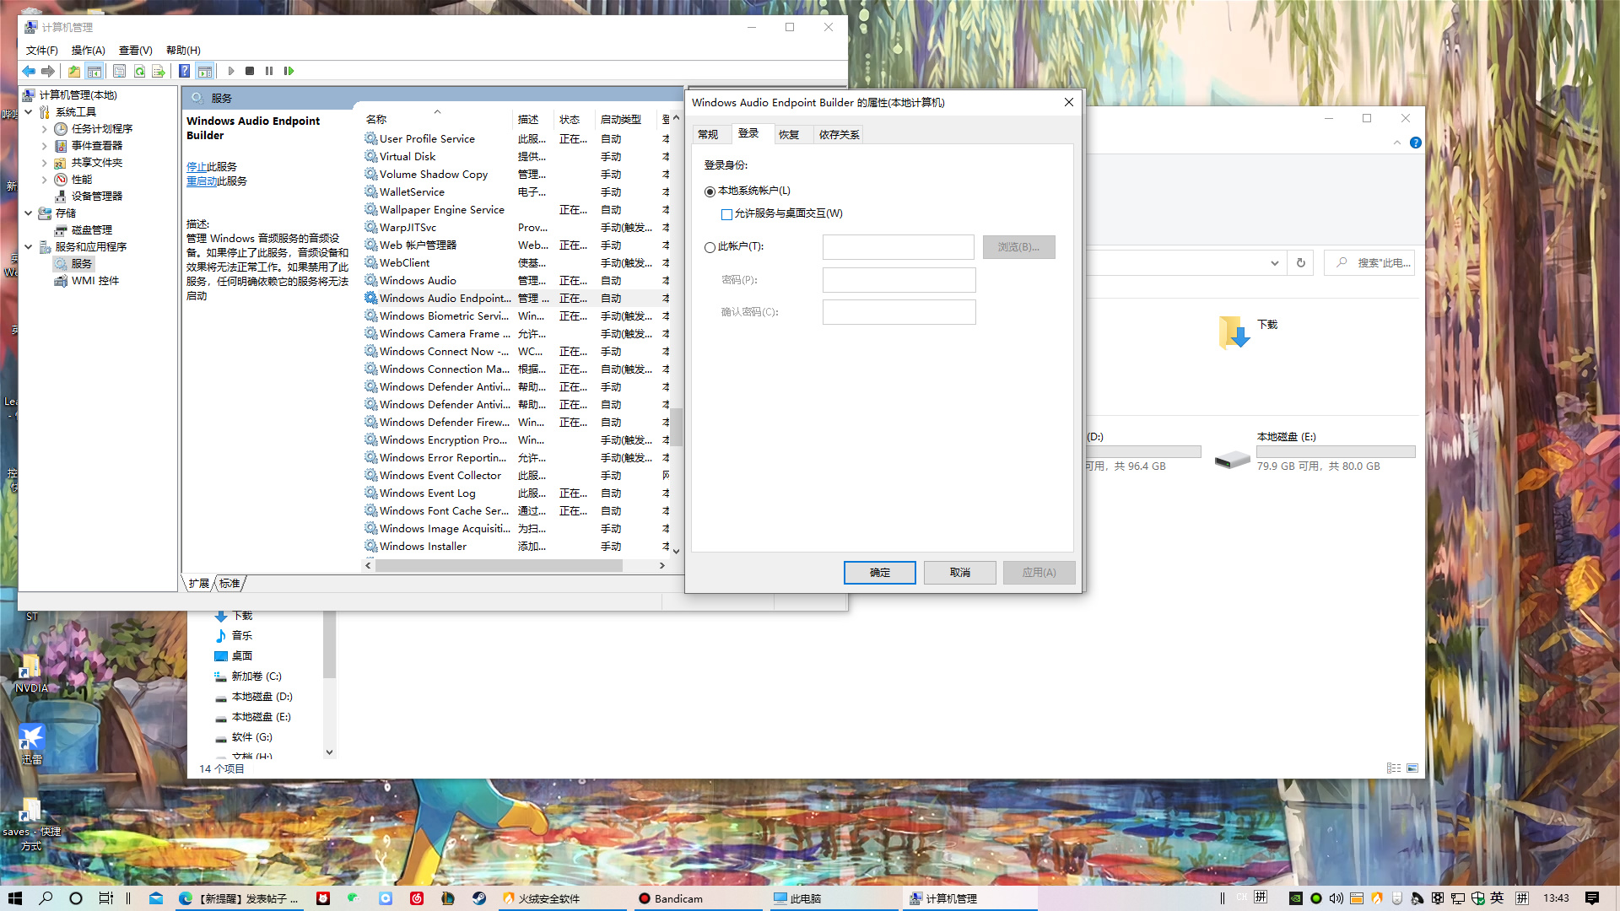Expand 共享文件夹 tree node

[x=44, y=163]
